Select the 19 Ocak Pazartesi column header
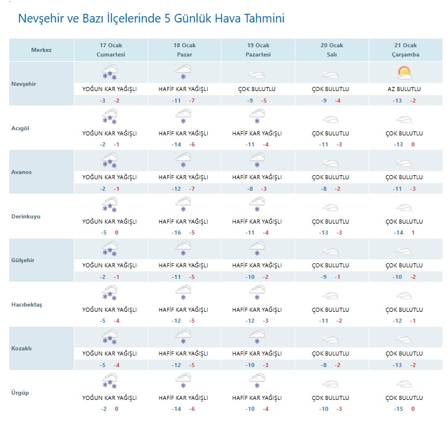 [258, 50]
